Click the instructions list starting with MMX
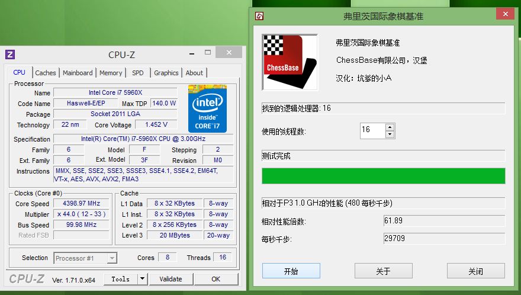This screenshot has height=295, width=521. 143,175
